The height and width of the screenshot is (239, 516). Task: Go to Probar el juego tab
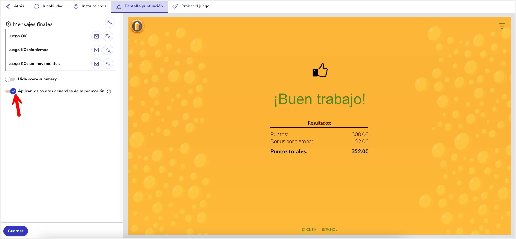191,6
